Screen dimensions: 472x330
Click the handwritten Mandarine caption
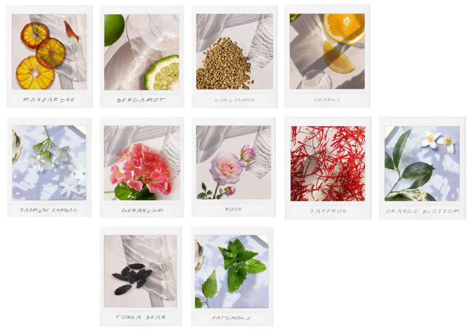tap(49, 99)
